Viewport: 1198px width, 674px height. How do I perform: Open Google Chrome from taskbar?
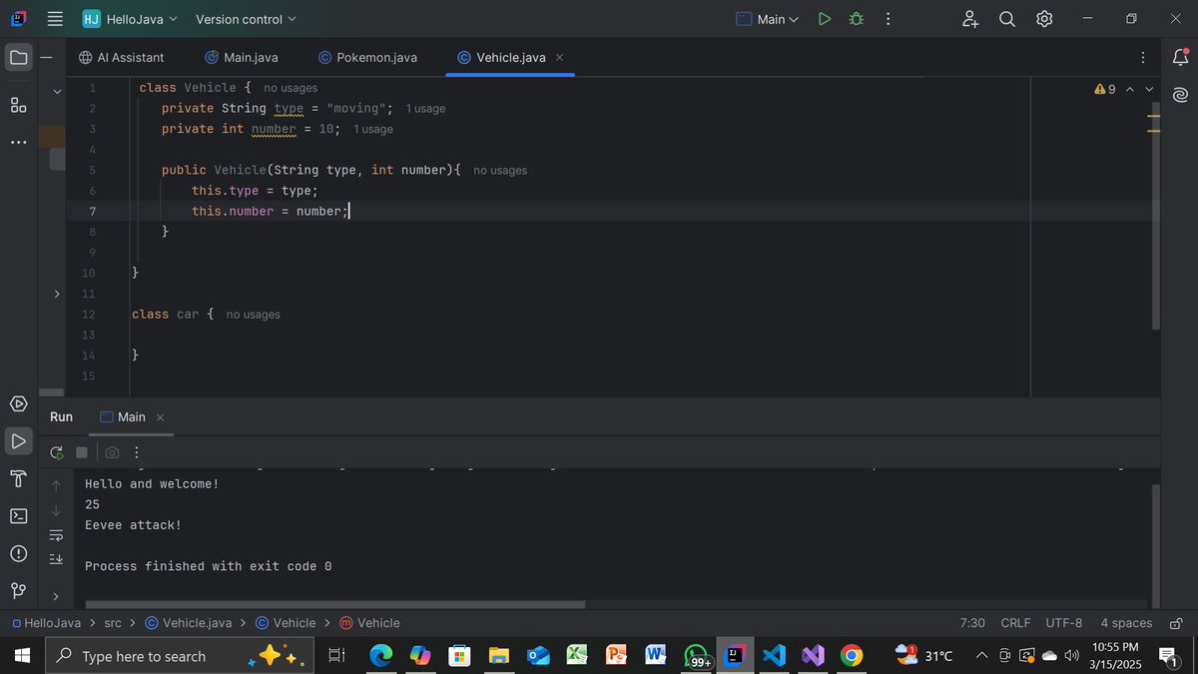coord(852,656)
